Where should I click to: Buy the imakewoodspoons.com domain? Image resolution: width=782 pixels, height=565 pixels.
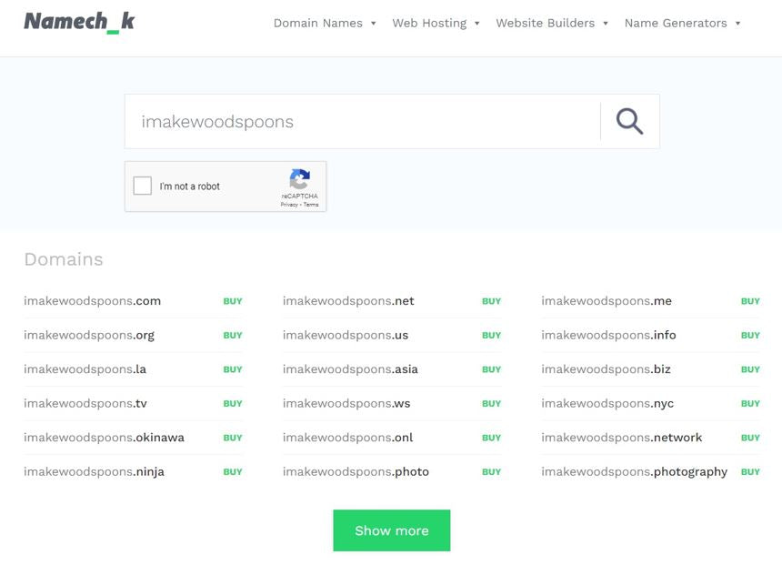pos(233,301)
